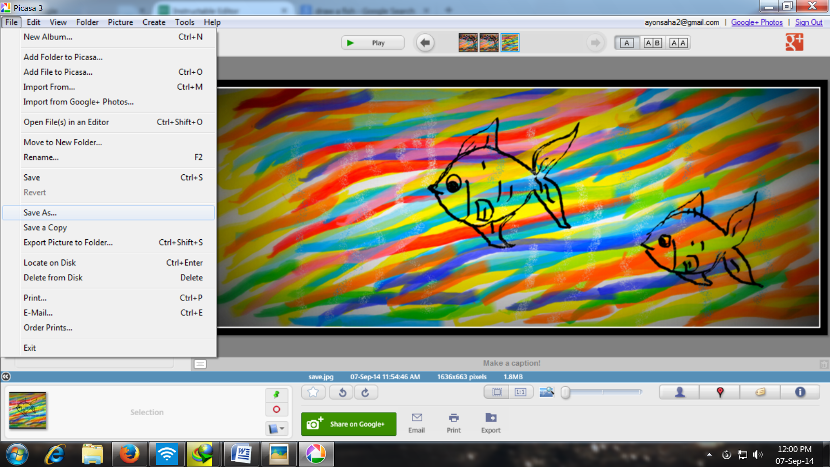Click the Google+ logo icon
Viewport: 830px width, 467px height.
point(794,42)
